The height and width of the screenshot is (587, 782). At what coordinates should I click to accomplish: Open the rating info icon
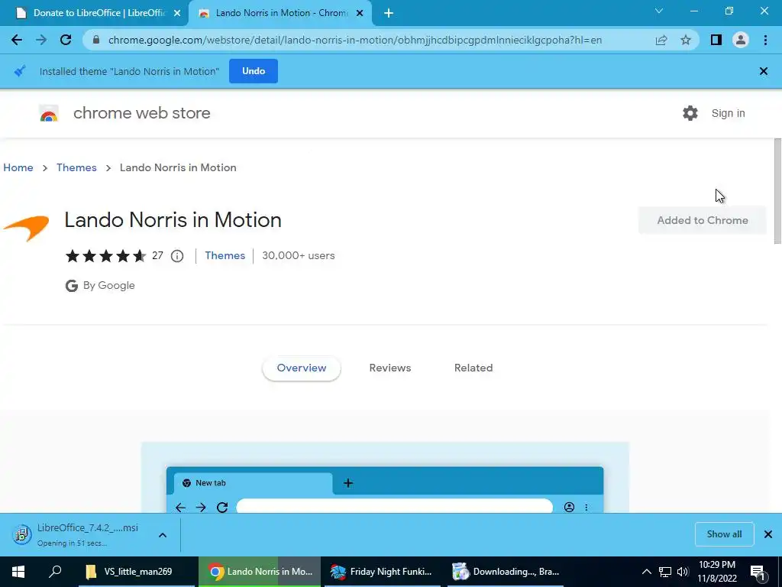(177, 256)
